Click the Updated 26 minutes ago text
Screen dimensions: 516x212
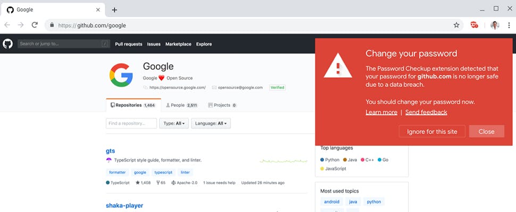[263, 183]
